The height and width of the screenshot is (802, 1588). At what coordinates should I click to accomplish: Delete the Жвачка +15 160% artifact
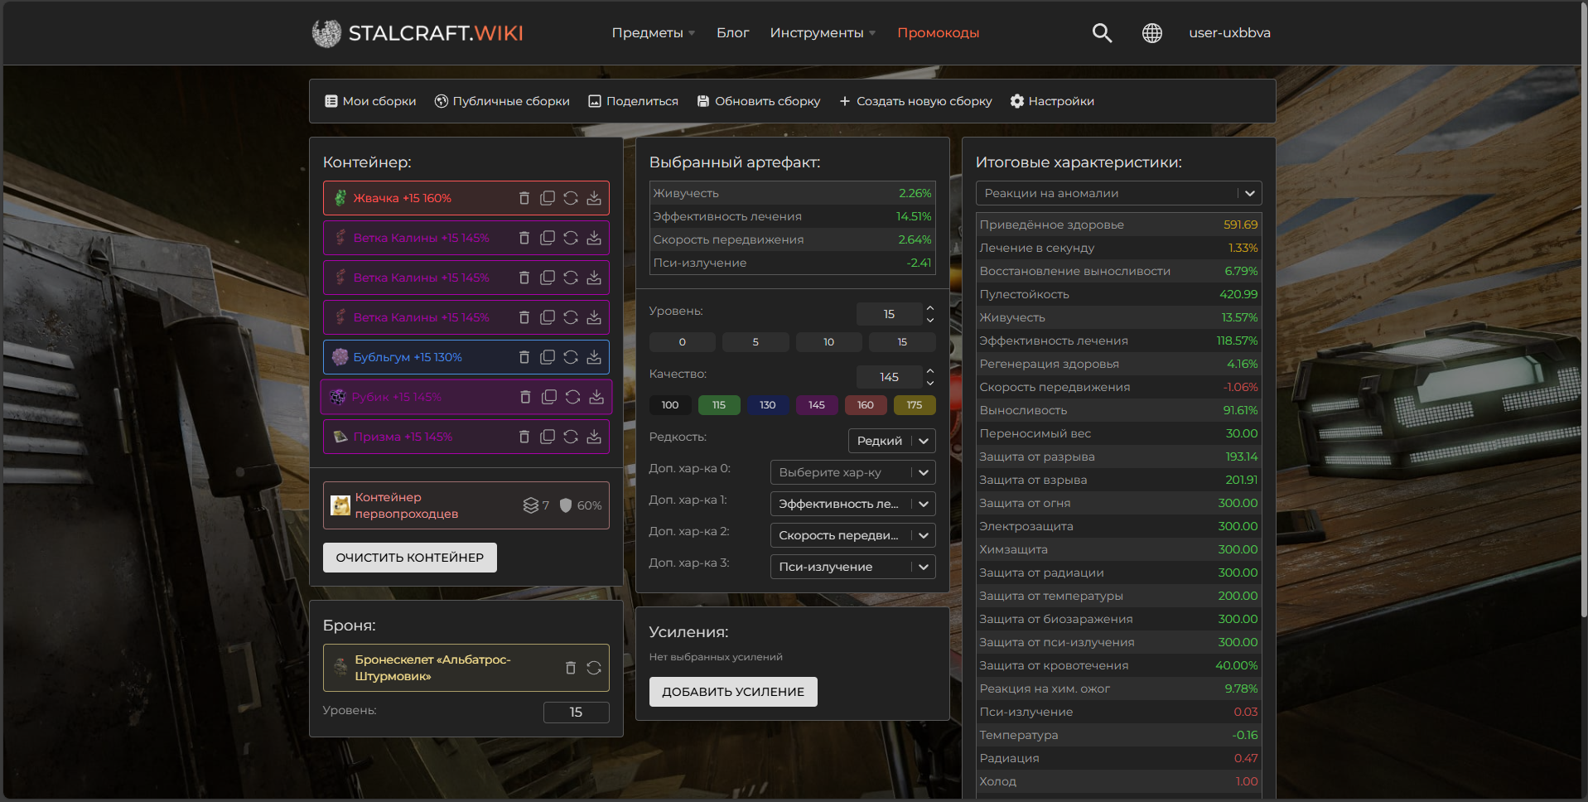[x=524, y=198]
